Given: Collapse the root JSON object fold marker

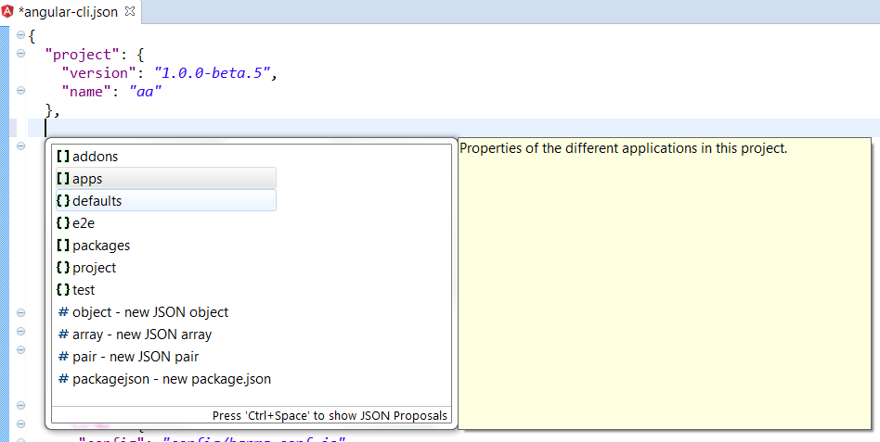Looking at the screenshot, I should pyautogui.click(x=20, y=35).
